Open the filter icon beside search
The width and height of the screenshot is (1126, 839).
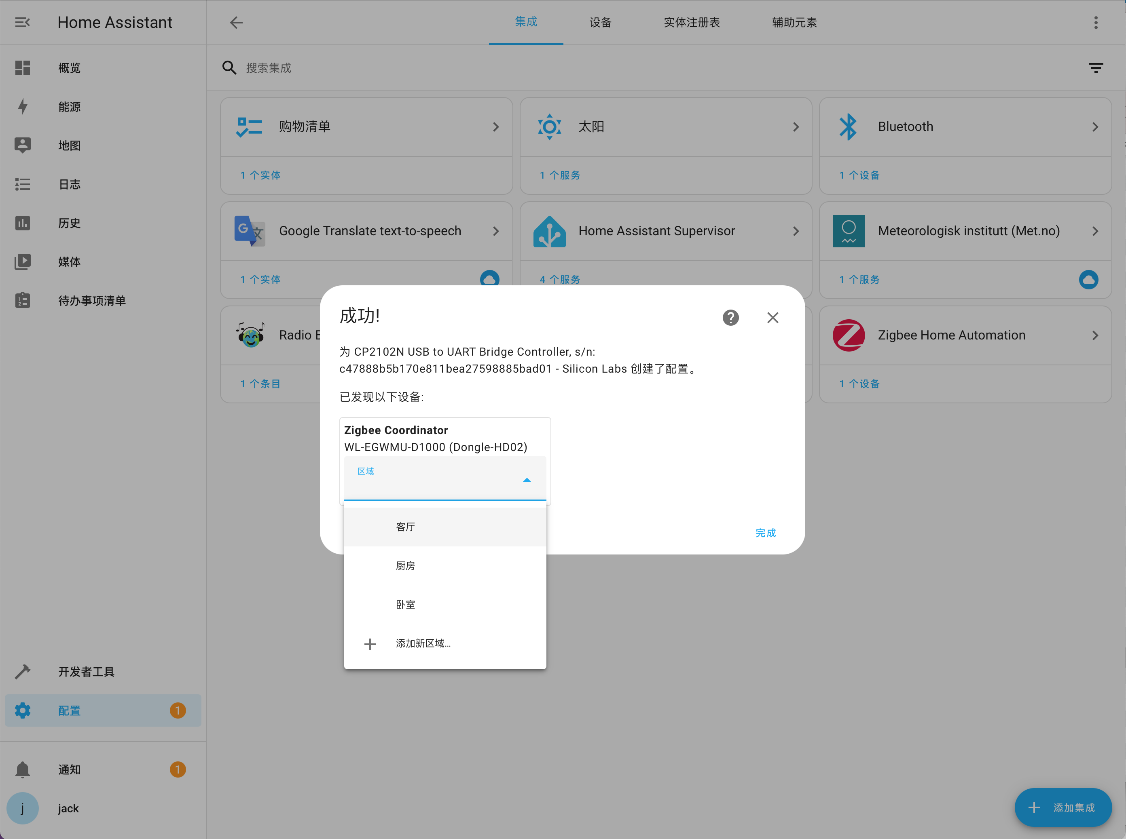[1095, 67]
